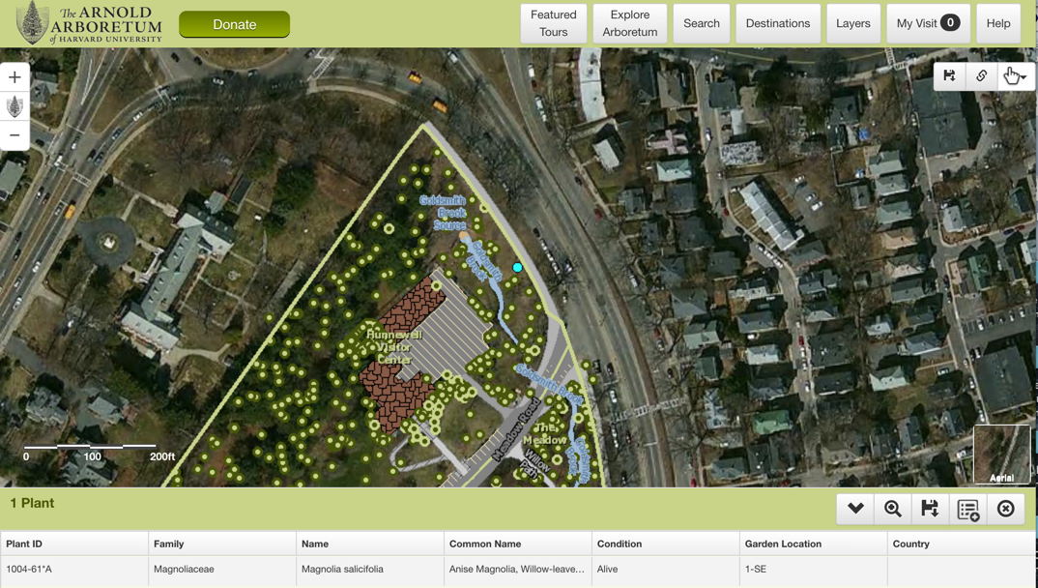Click the share link chain icon

(x=981, y=76)
